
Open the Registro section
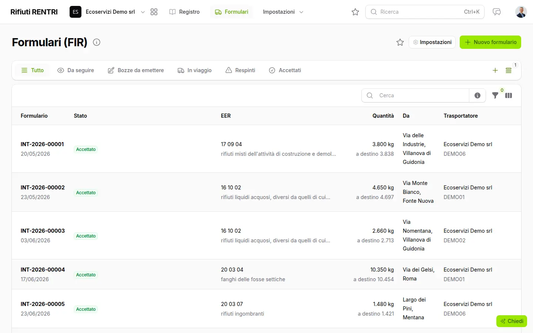[x=184, y=12]
